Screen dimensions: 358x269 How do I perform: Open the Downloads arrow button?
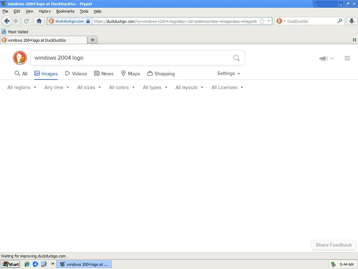352,21
